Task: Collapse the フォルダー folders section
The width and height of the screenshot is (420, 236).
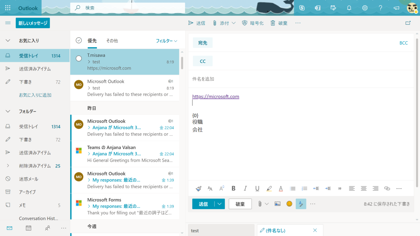Action: (x=8, y=112)
